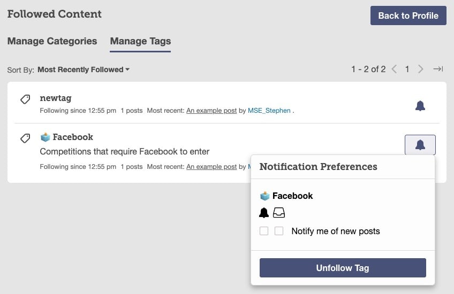Enable email notification checkbox for new posts
454x294 pixels.
coord(279,231)
